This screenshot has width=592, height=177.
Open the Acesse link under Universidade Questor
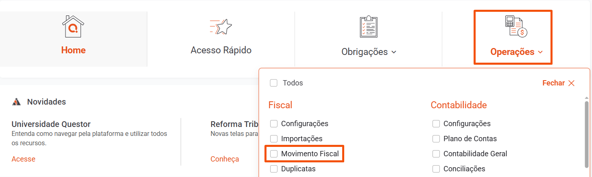[23, 159]
